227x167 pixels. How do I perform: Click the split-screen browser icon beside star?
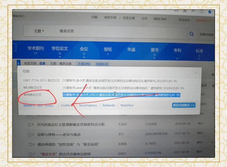[202, 11]
